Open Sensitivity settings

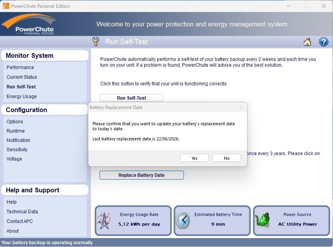[17, 150]
